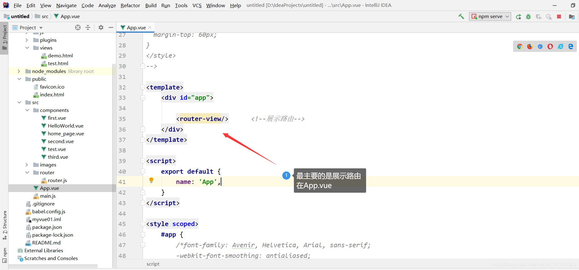579x270 pixels.
Task: Toggle the Z: Structure side tool button
Action: pyautogui.click(x=4, y=225)
